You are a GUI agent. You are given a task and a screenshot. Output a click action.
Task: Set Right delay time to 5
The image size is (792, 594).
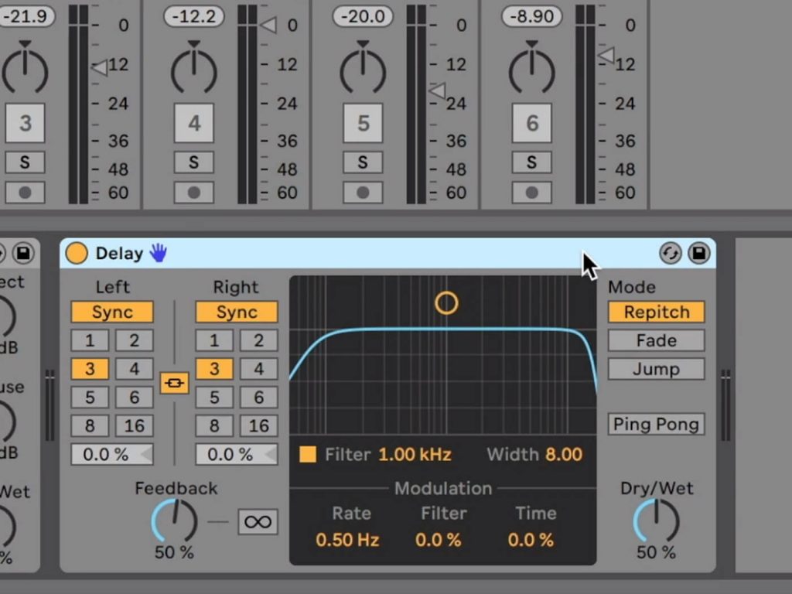pos(214,398)
